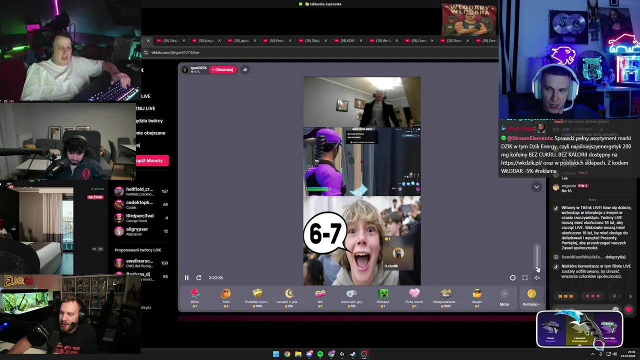Open Steam from the taskbar
Viewport: 640px width, 360px height.
pos(353,354)
